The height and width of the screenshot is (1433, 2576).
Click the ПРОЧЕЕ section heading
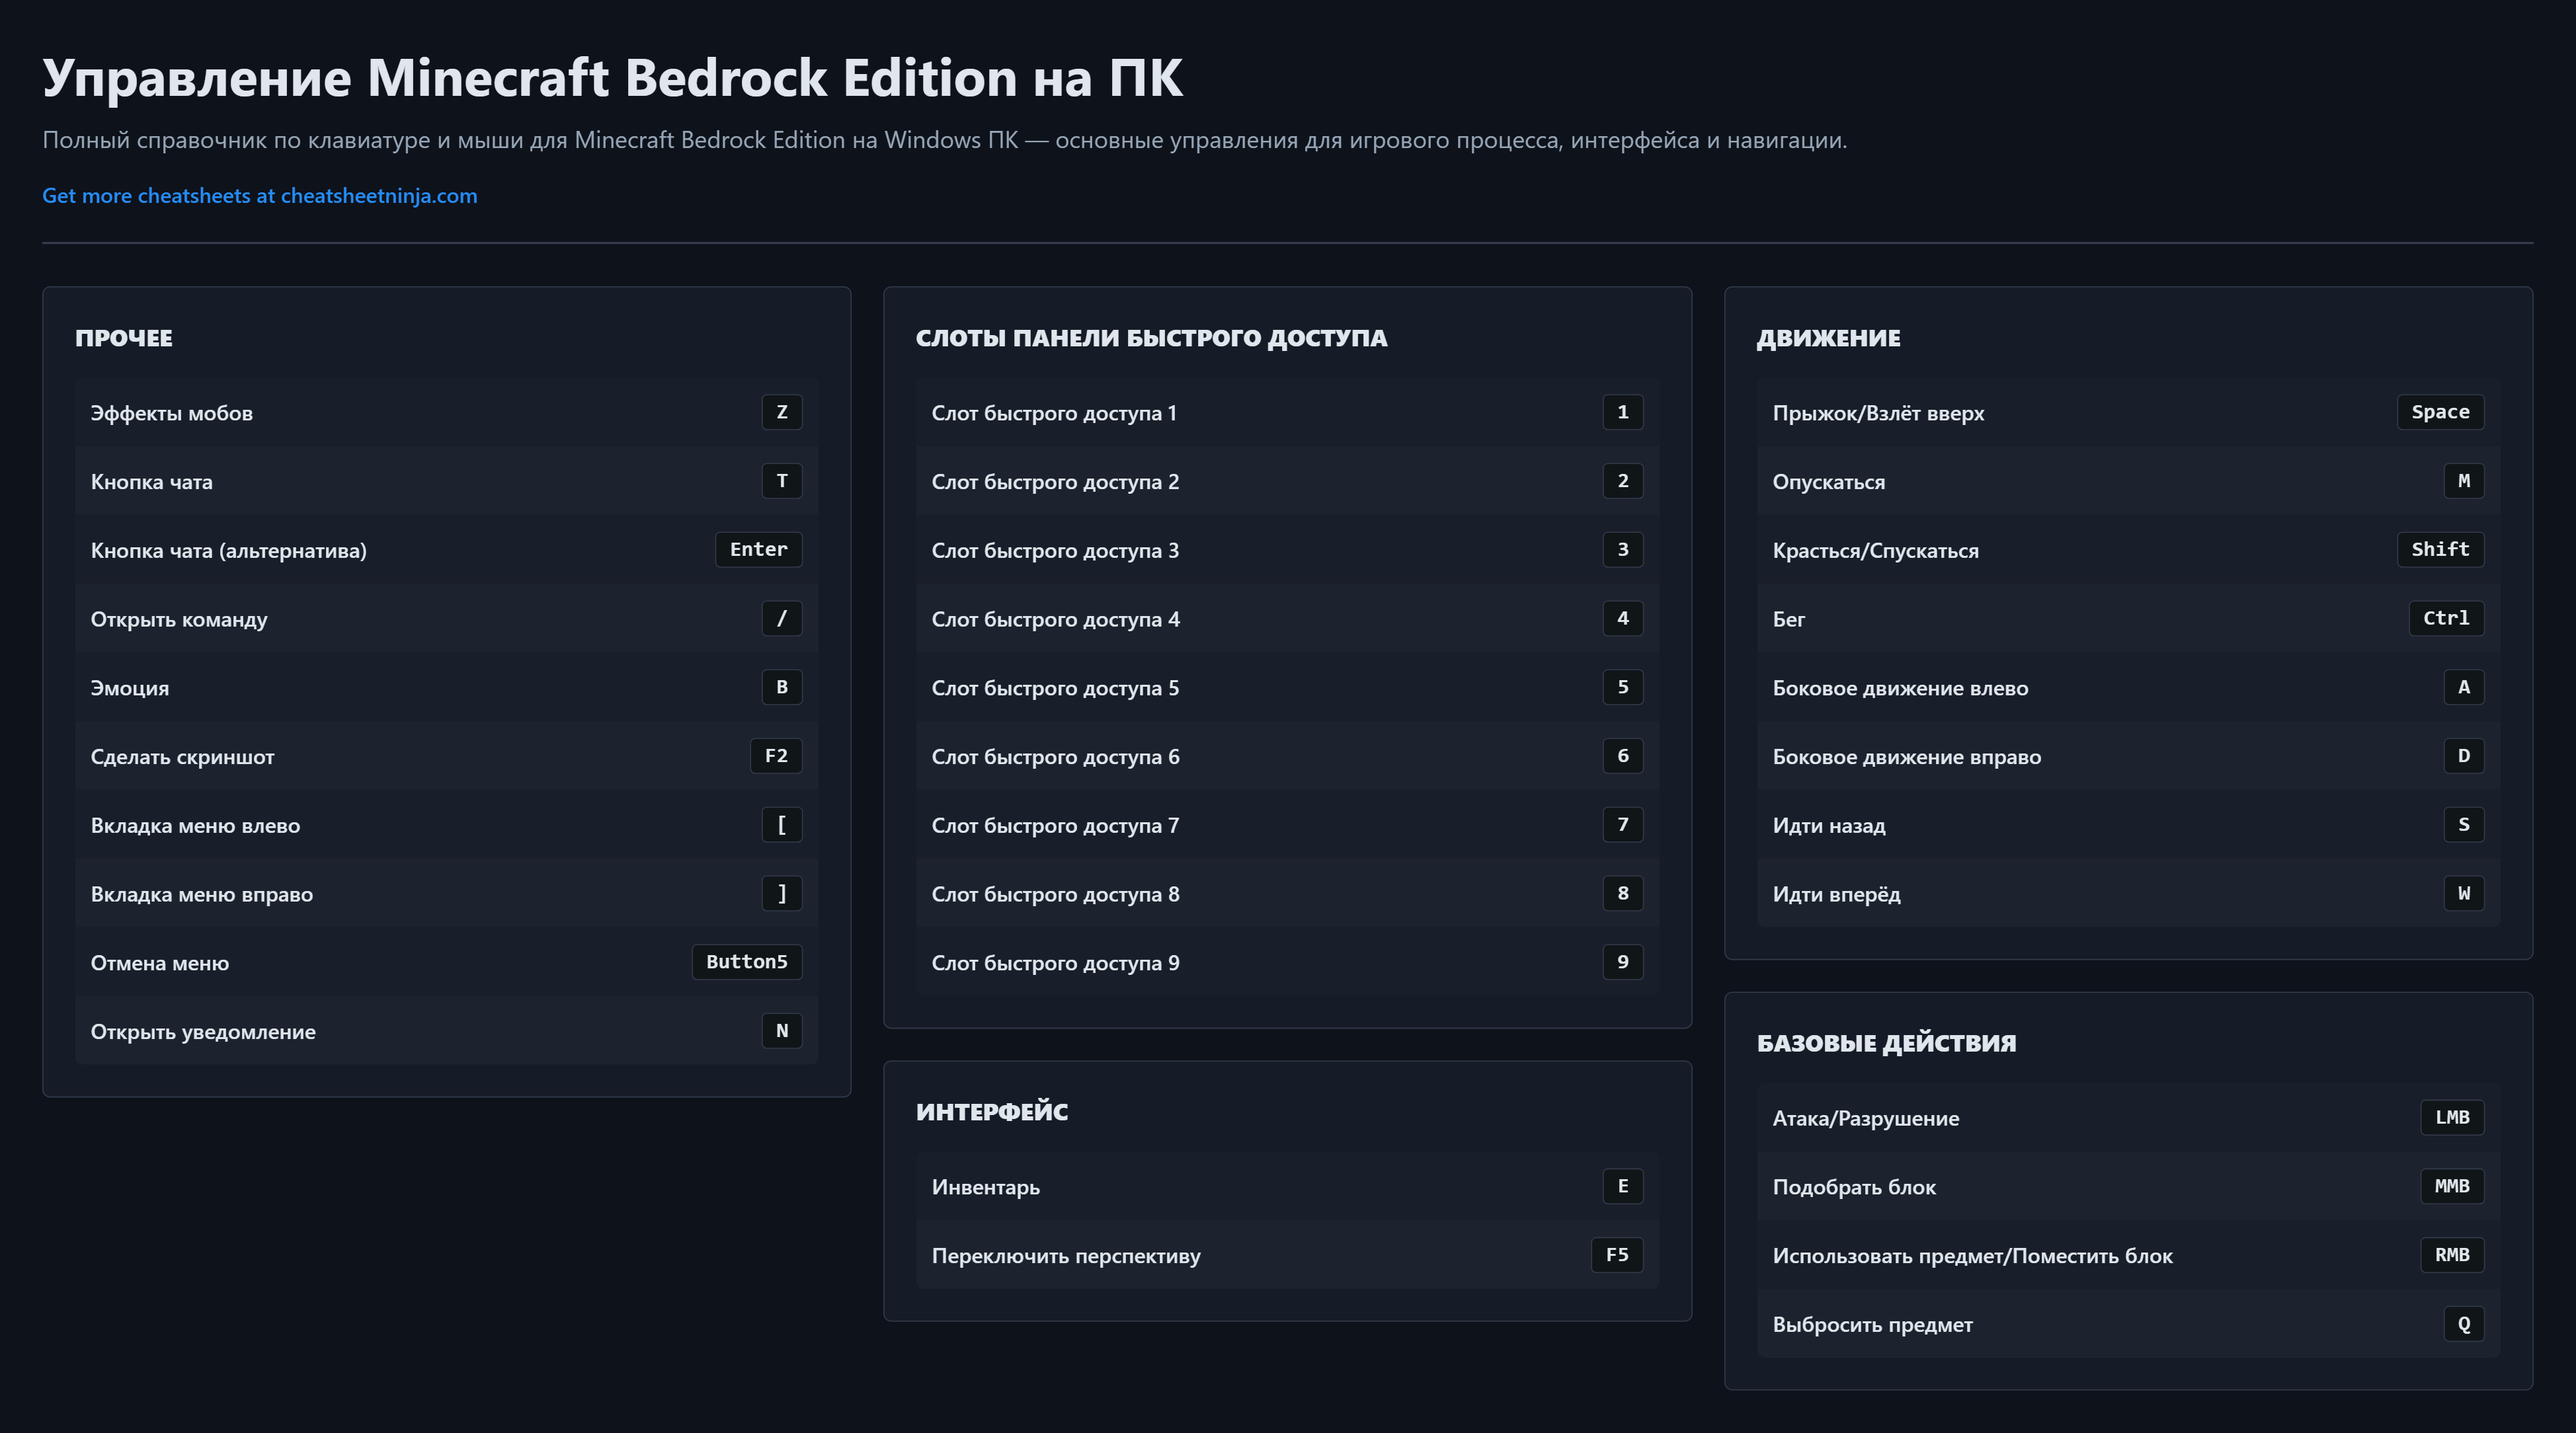tap(124, 338)
